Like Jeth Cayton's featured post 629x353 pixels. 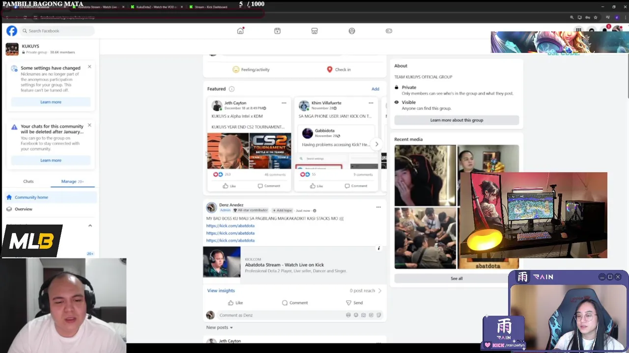pos(229,186)
